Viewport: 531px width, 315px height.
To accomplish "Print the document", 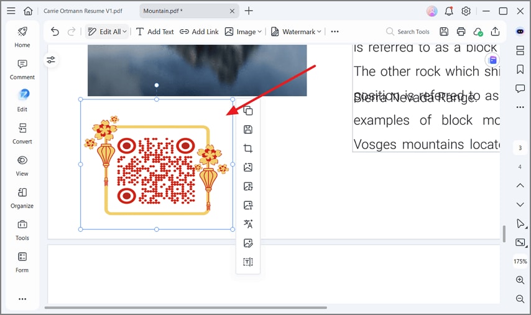I will point(461,32).
